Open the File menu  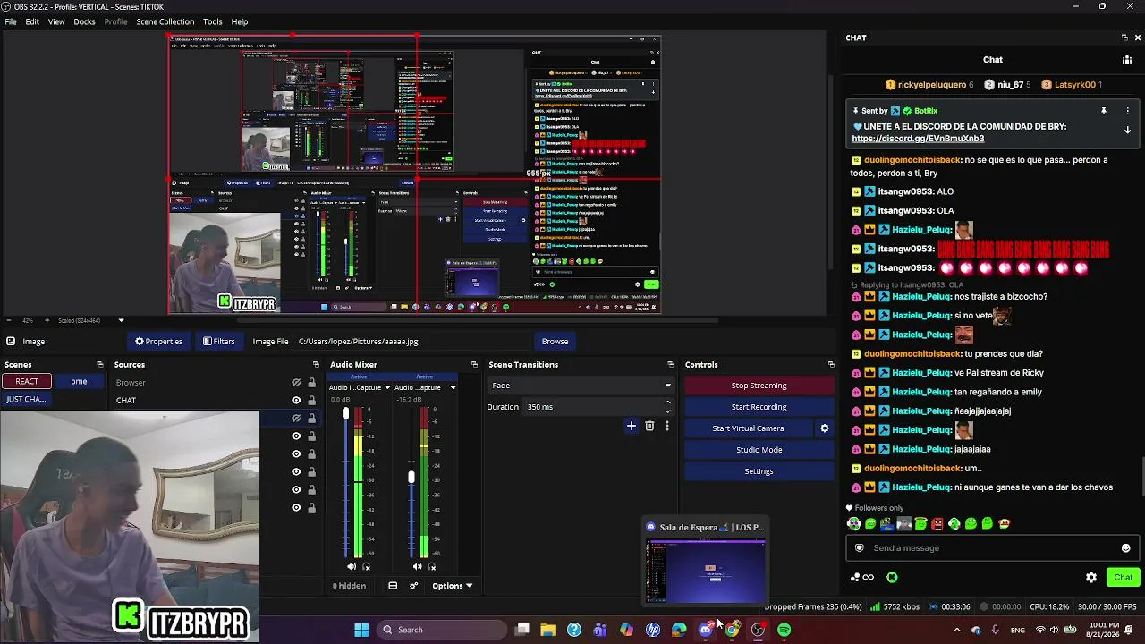tap(11, 21)
